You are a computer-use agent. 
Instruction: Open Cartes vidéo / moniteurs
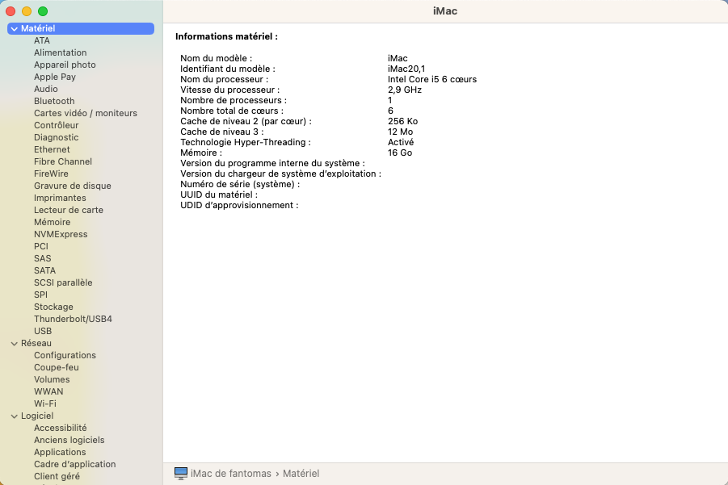[86, 113]
